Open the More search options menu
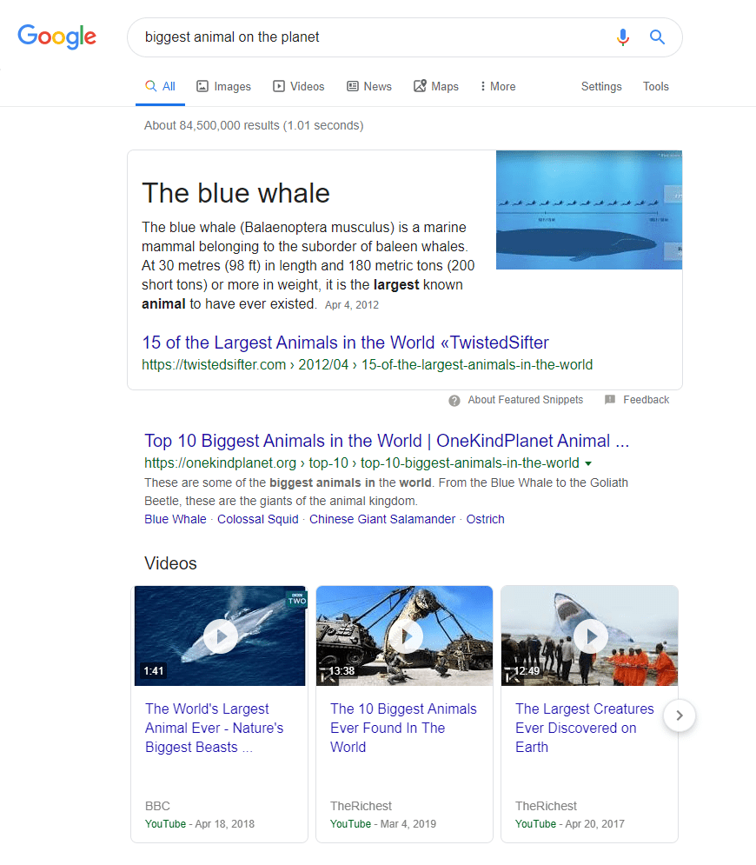The image size is (756, 865). point(497,86)
